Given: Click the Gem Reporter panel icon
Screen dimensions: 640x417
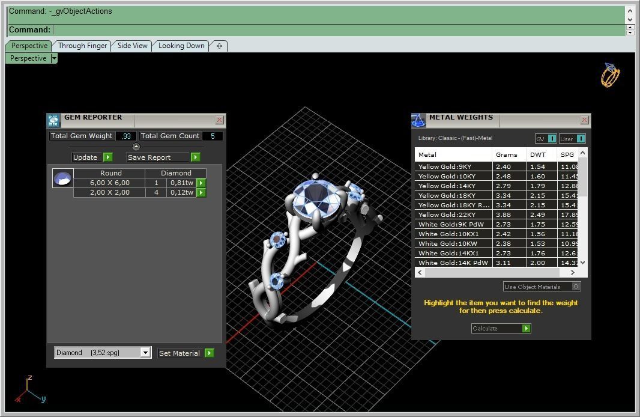Looking at the screenshot, I should tap(53, 121).
